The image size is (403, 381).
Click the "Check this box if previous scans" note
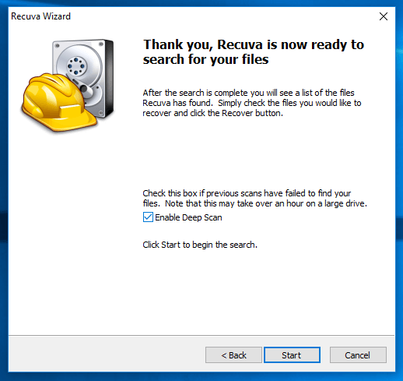coord(255,199)
